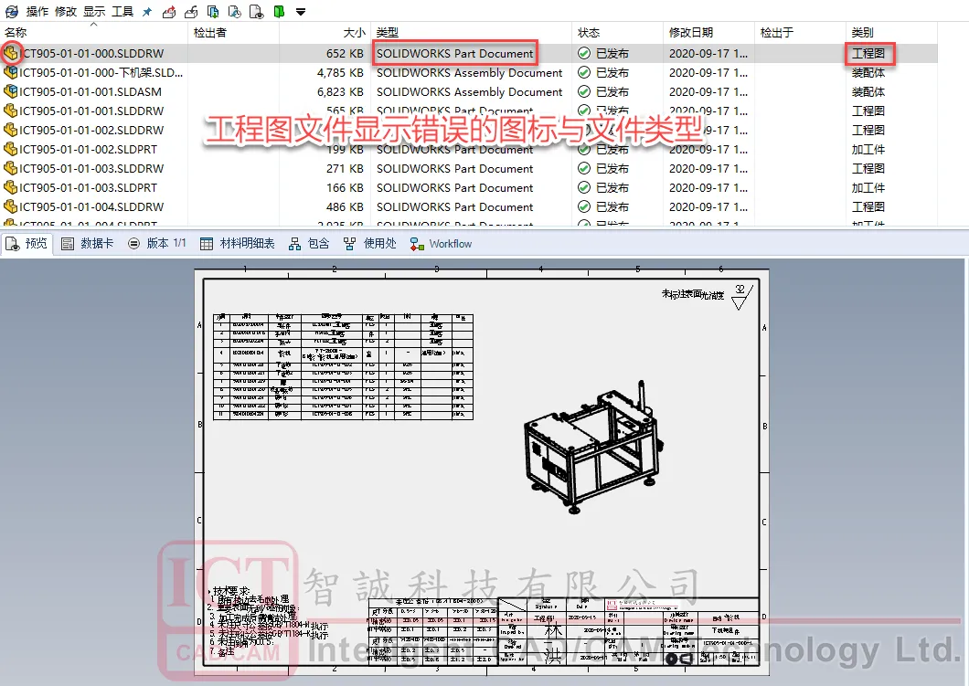Click the 加工件 category of ICT905-01-01-002.SLDPRT
Viewport: 969px width, 686px height.
point(868,149)
